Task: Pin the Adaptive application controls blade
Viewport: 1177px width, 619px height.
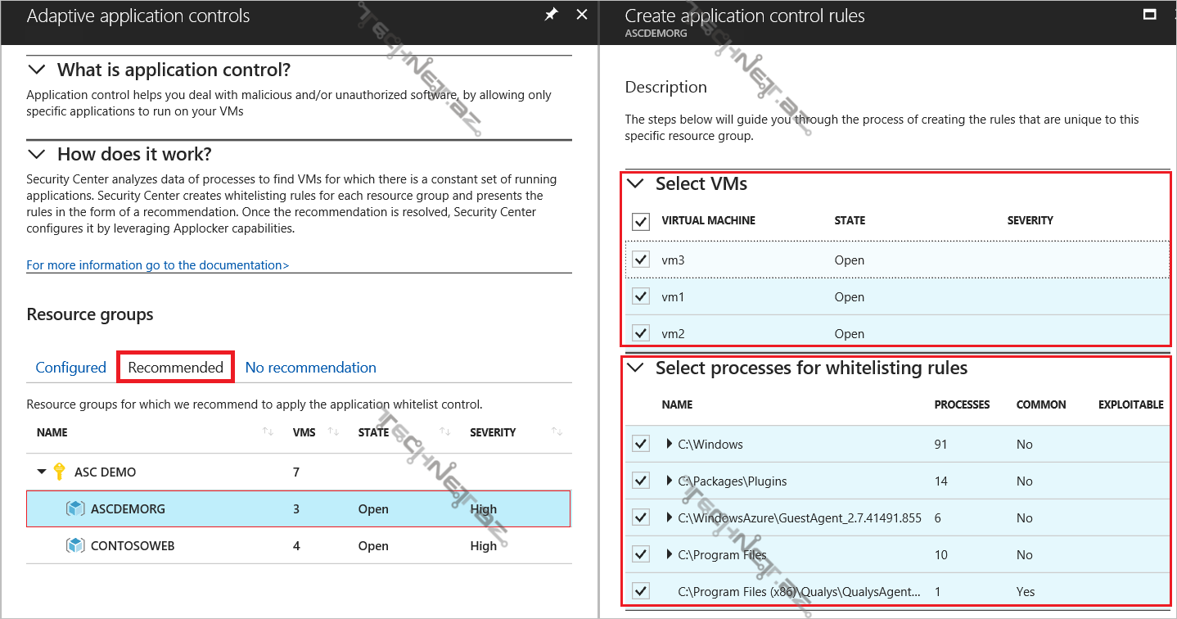Action: coord(552,15)
